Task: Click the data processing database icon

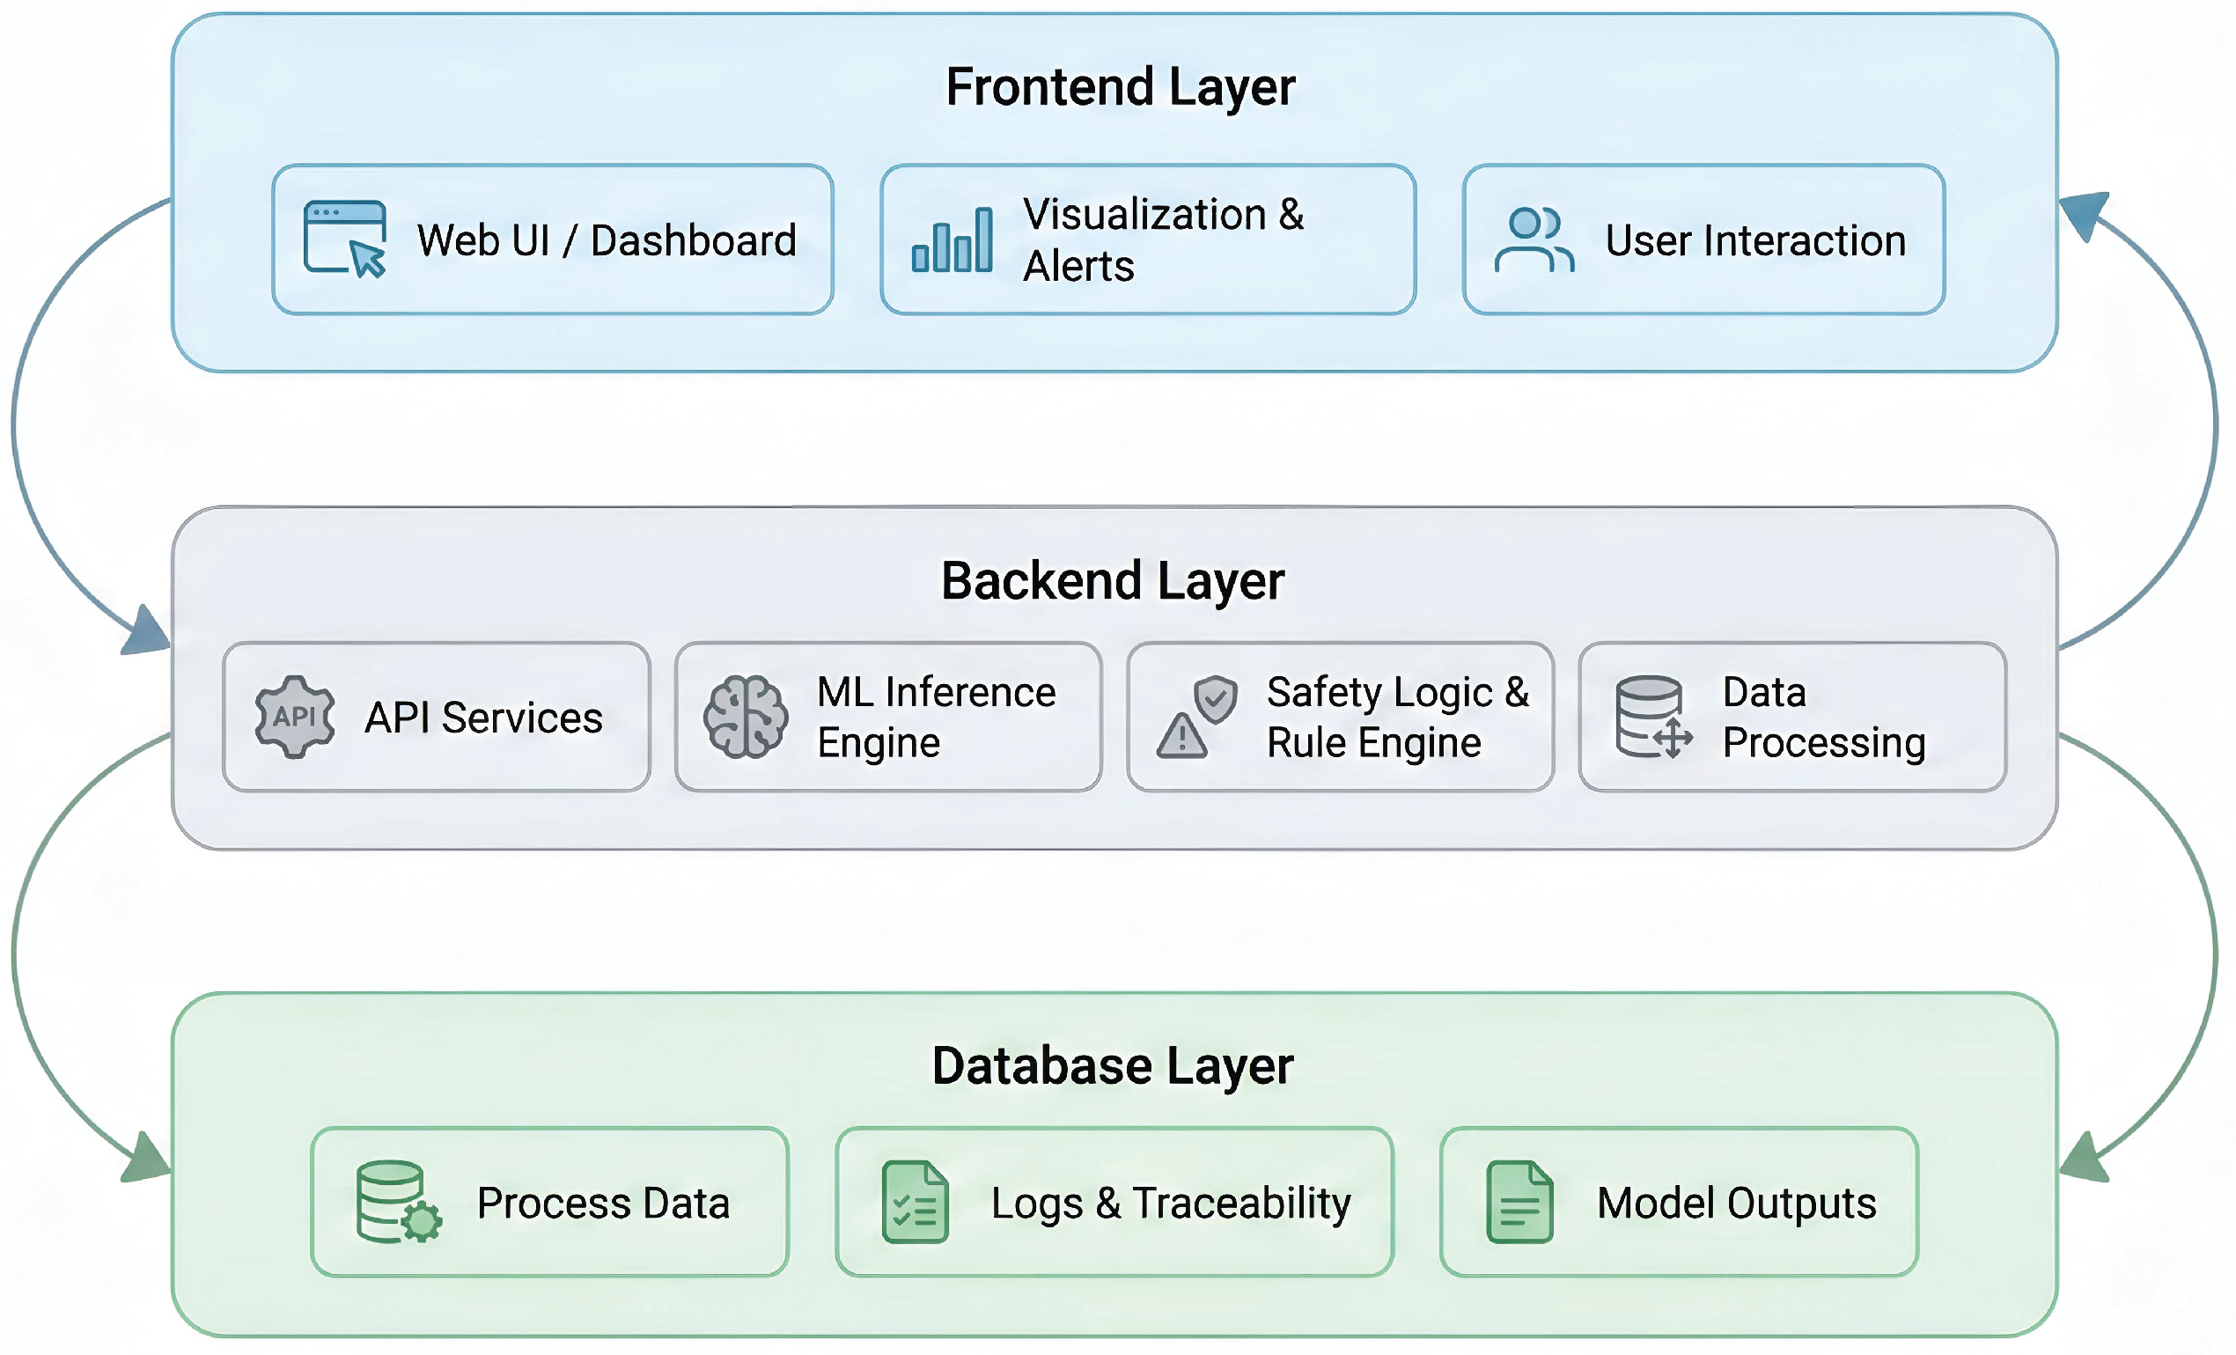Action: [1652, 717]
